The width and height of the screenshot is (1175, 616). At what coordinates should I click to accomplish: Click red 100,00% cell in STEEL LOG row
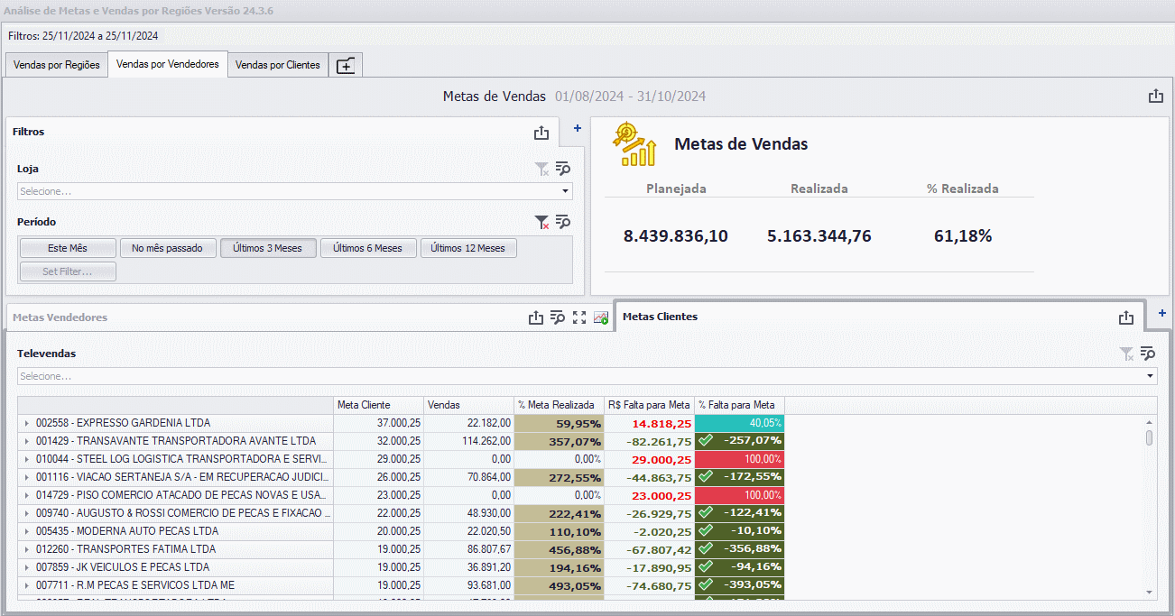pos(740,459)
